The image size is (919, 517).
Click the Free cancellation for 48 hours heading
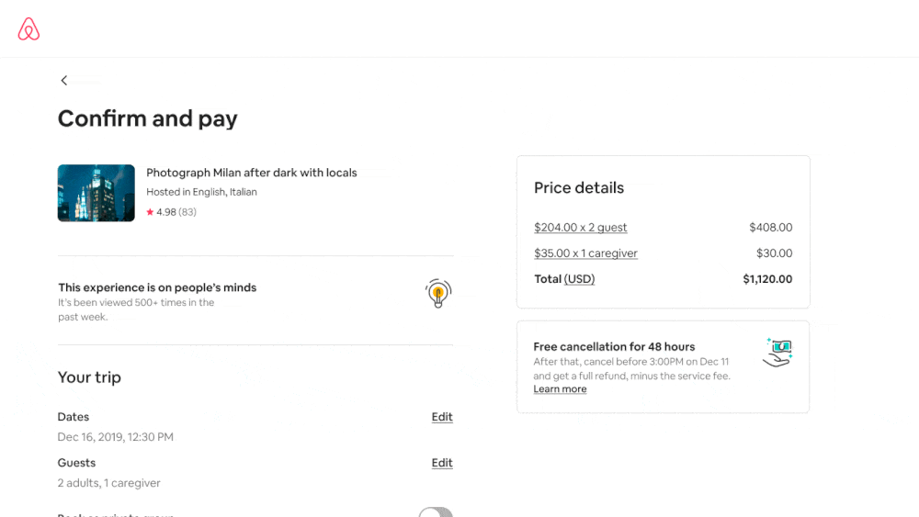point(614,346)
